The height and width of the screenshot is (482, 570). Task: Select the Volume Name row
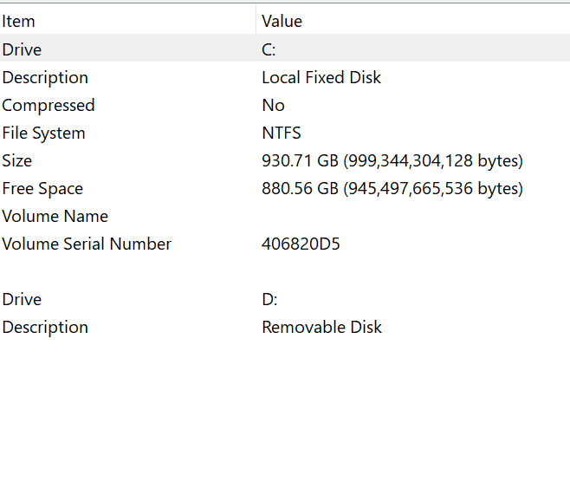55,216
